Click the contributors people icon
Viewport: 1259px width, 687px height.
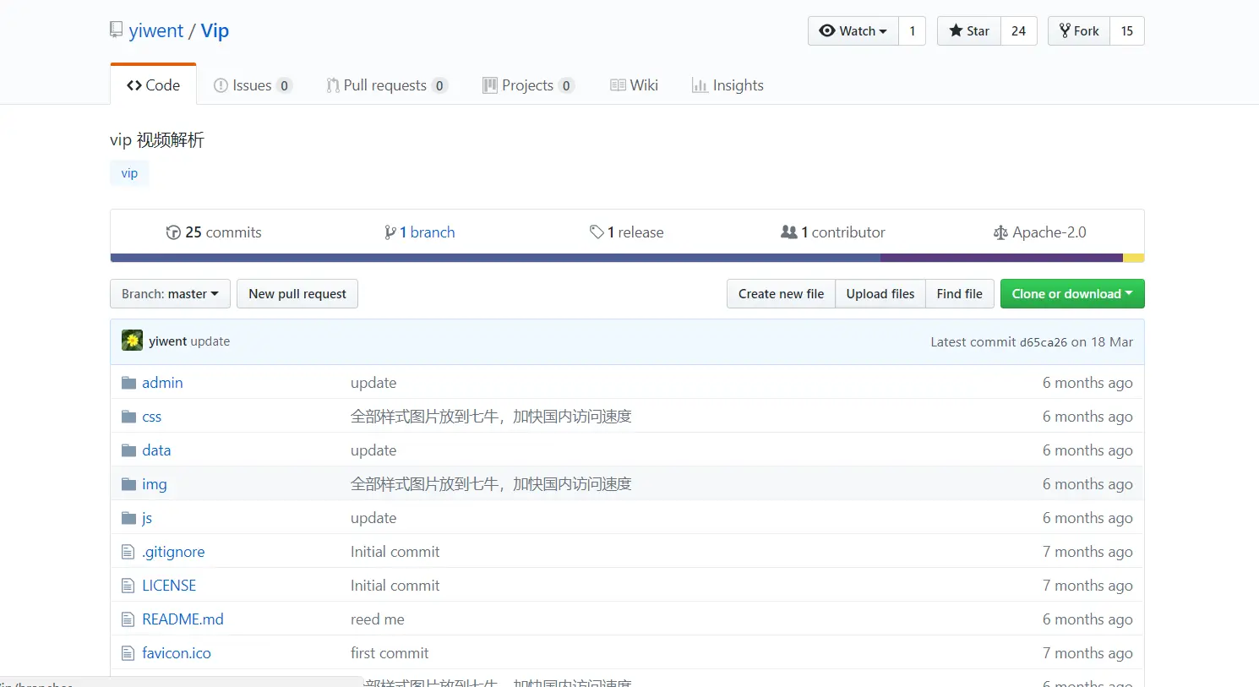tap(789, 232)
